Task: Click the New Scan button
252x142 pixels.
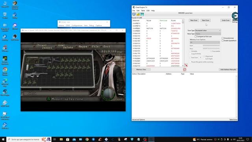Action: (194, 20)
